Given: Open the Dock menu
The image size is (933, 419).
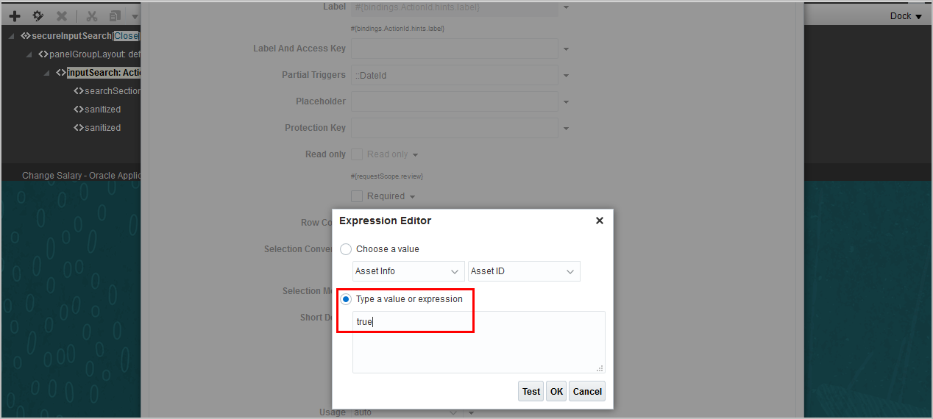Looking at the screenshot, I should (x=905, y=15).
